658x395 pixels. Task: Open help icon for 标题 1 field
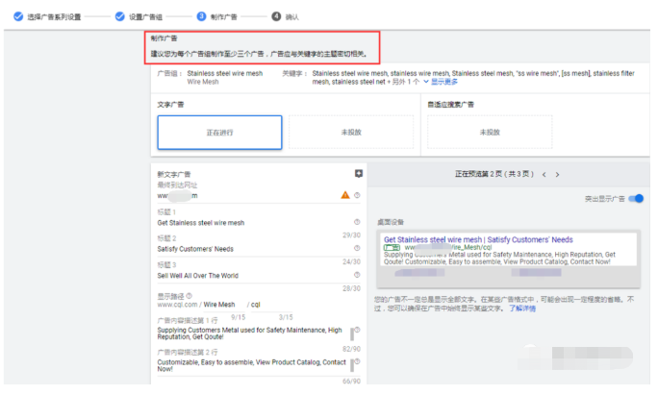[x=357, y=222]
